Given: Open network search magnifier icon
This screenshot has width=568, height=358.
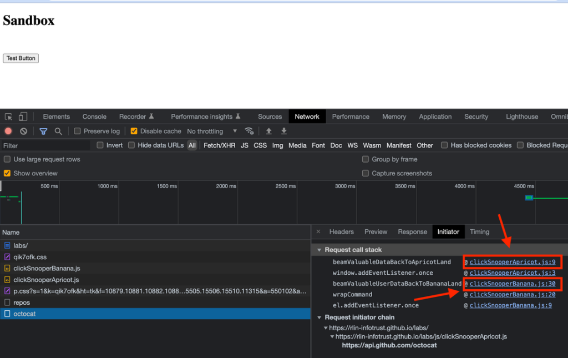Looking at the screenshot, I should click(x=58, y=131).
